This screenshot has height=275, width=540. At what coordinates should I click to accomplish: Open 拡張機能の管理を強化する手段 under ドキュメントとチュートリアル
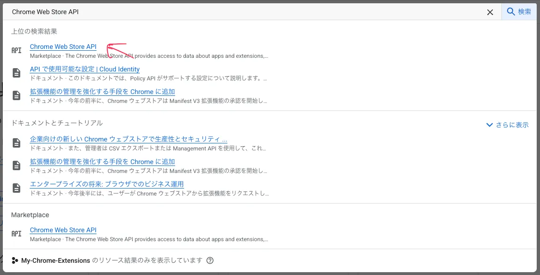[102, 162]
